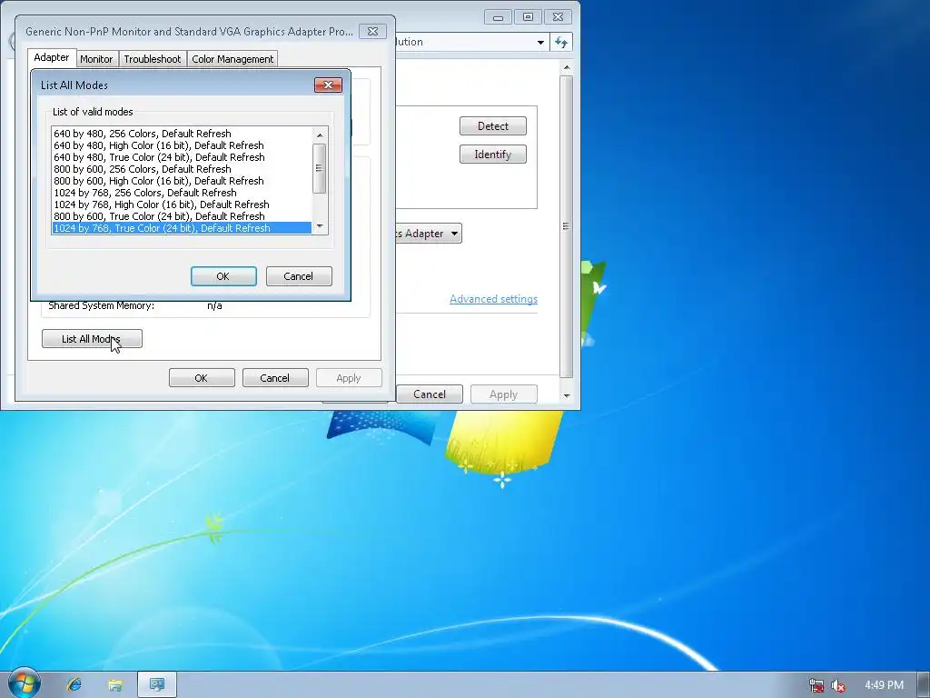Screen dimensions: 930x698
Task: Launch Internet Explorer from taskbar
Action: pyautogui.click(x=74, y=685)
